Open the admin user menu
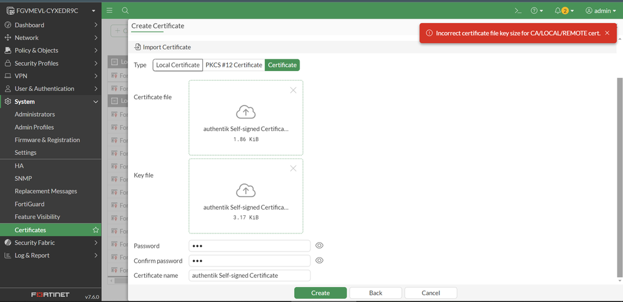This screenshot has height=302, width=623. pos(601,11)
